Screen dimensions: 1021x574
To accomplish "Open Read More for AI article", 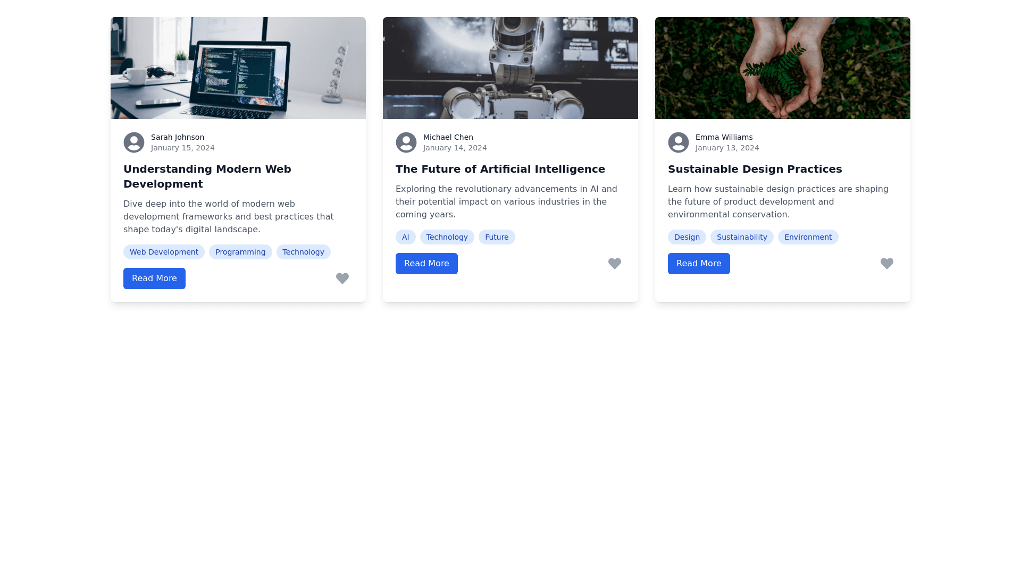I will [x=426, y=264].
